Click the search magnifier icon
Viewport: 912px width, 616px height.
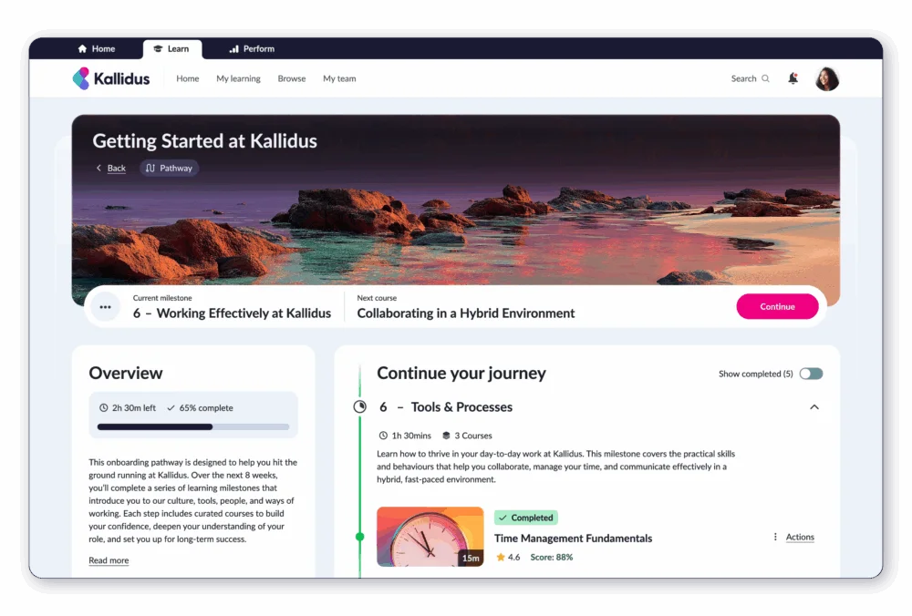[x=765, y=78]
